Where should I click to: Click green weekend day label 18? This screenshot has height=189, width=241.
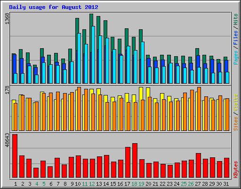tap(134, 184)
